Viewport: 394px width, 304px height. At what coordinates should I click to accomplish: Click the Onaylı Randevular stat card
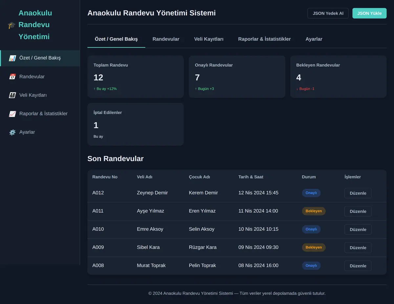pos(237,77)
